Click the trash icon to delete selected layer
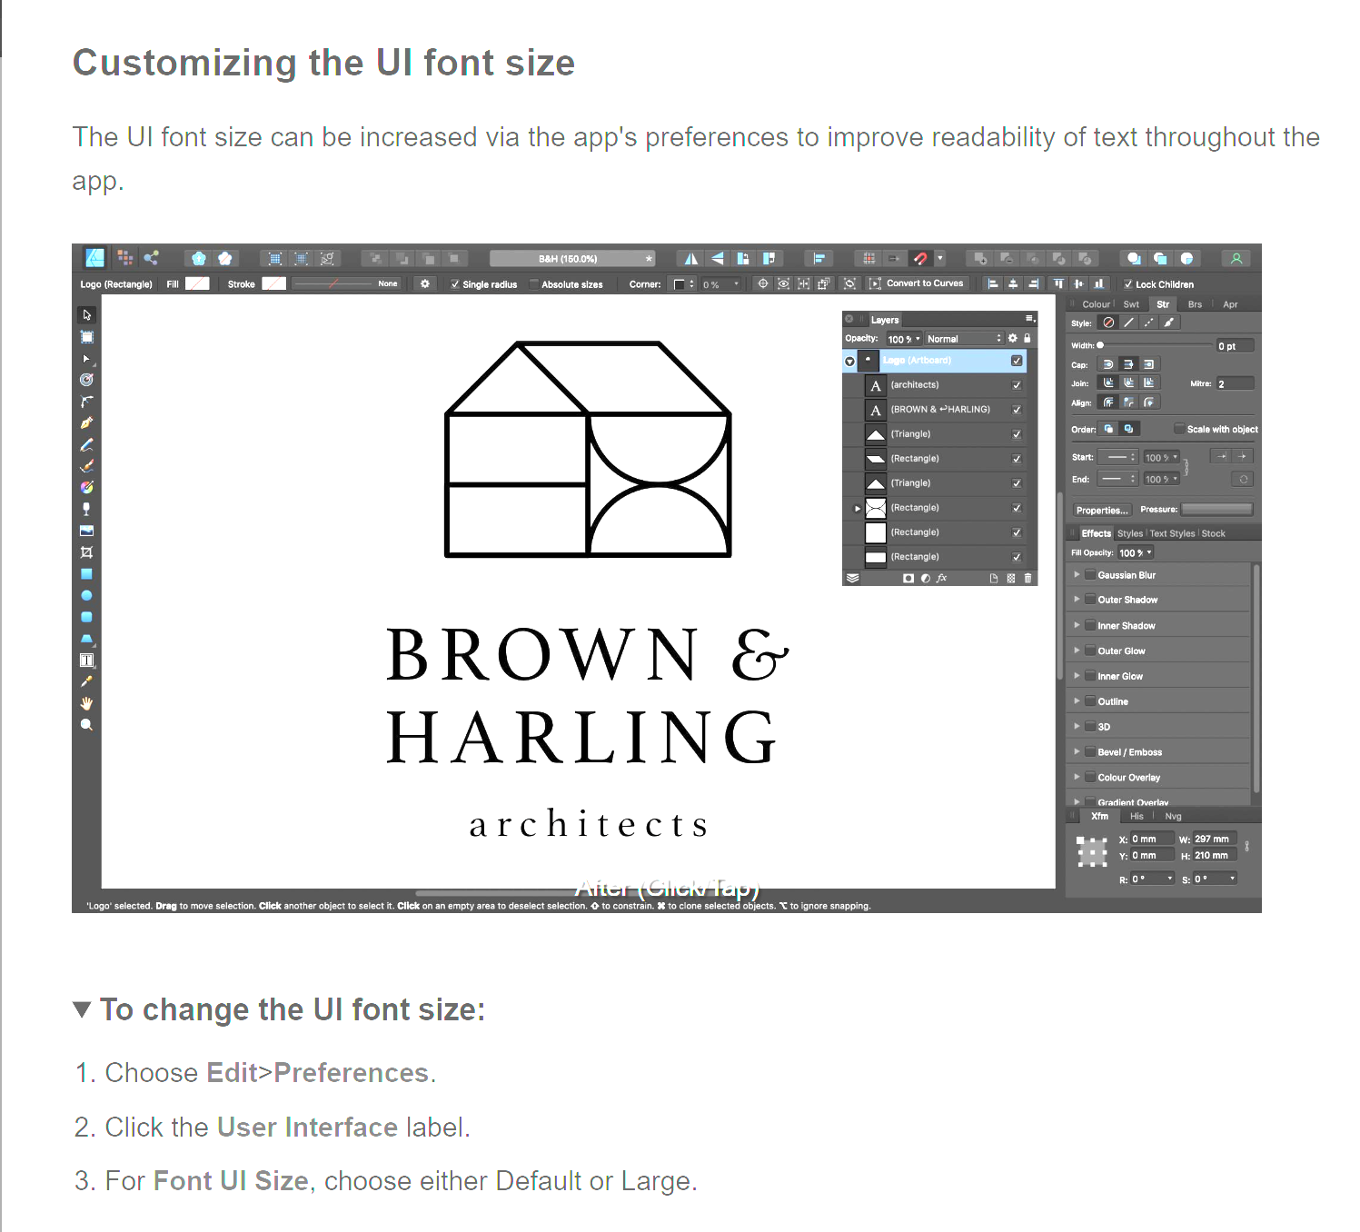This screenshot has width=1360, height=1232. [x=1028, y=577]
